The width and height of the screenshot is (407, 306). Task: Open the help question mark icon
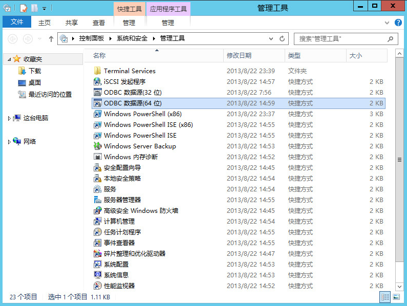pyautogui.click(x=398, y=23)
